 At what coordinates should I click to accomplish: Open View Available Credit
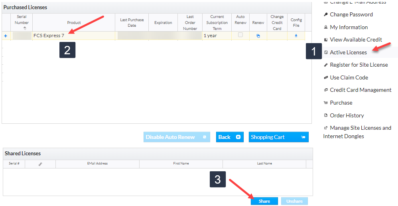(356, 40)
